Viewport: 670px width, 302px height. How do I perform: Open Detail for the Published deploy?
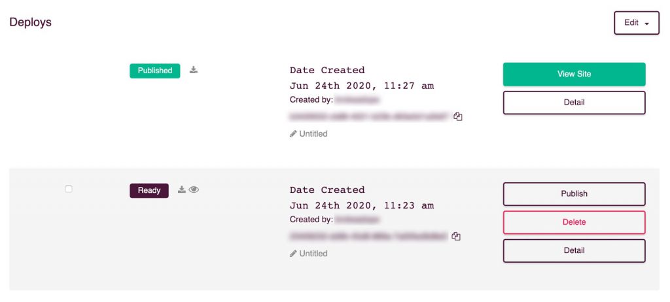(x=574, y=103)
